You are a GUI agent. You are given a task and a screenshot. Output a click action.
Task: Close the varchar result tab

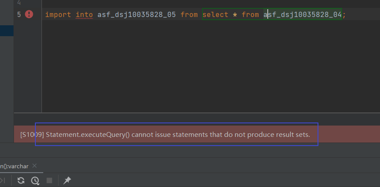[x=35, y=166]
